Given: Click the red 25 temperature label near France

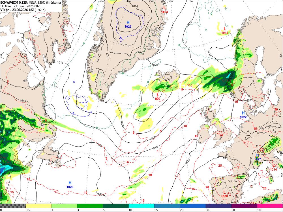Looking at the screenshot, I should (x=220, y=165).
